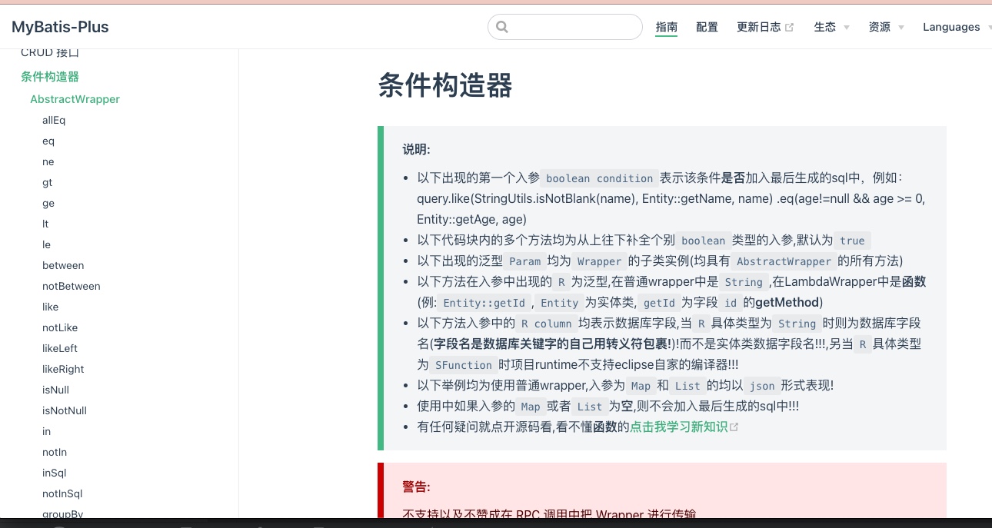Click the external-link icon beside 更新日志
Viewport: 992px width, 528px height.
coord(789,25)
